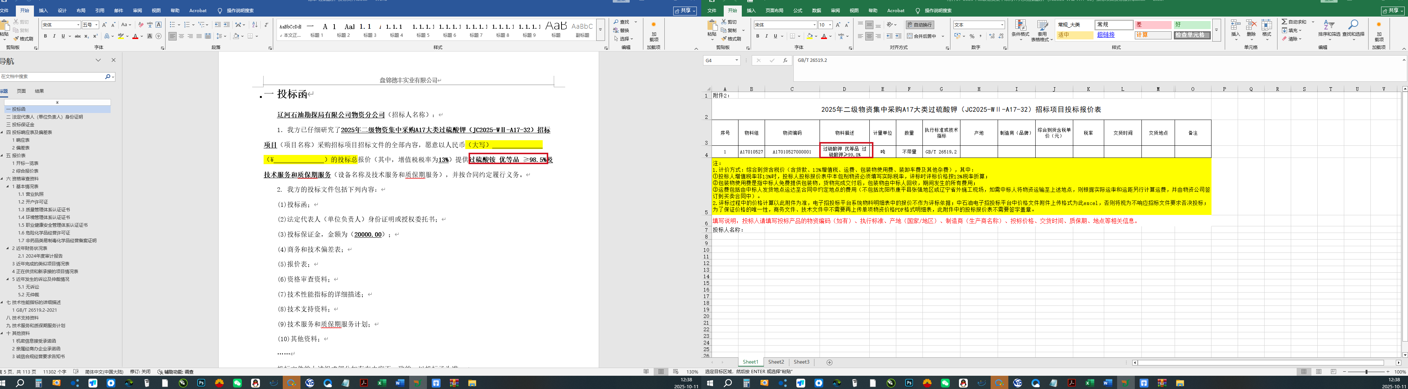This screenshot has height=389, width=1408.
Task: Apply superscript formatting in Word
Action: (95, 36)
